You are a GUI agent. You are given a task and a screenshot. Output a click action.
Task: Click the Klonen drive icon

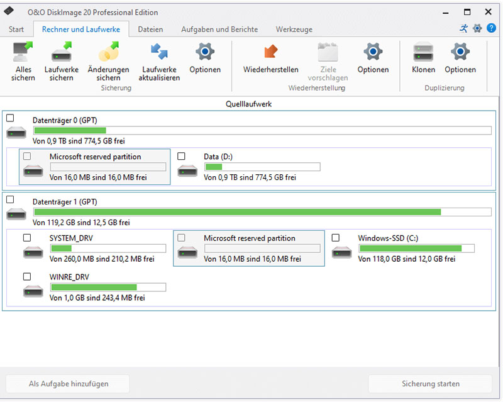tap(423, 52)
